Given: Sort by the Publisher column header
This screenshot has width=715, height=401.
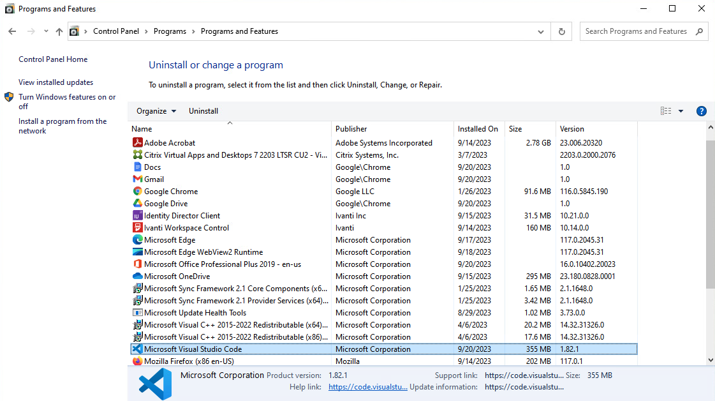Looking at the screenshot, I should point(393,129).
